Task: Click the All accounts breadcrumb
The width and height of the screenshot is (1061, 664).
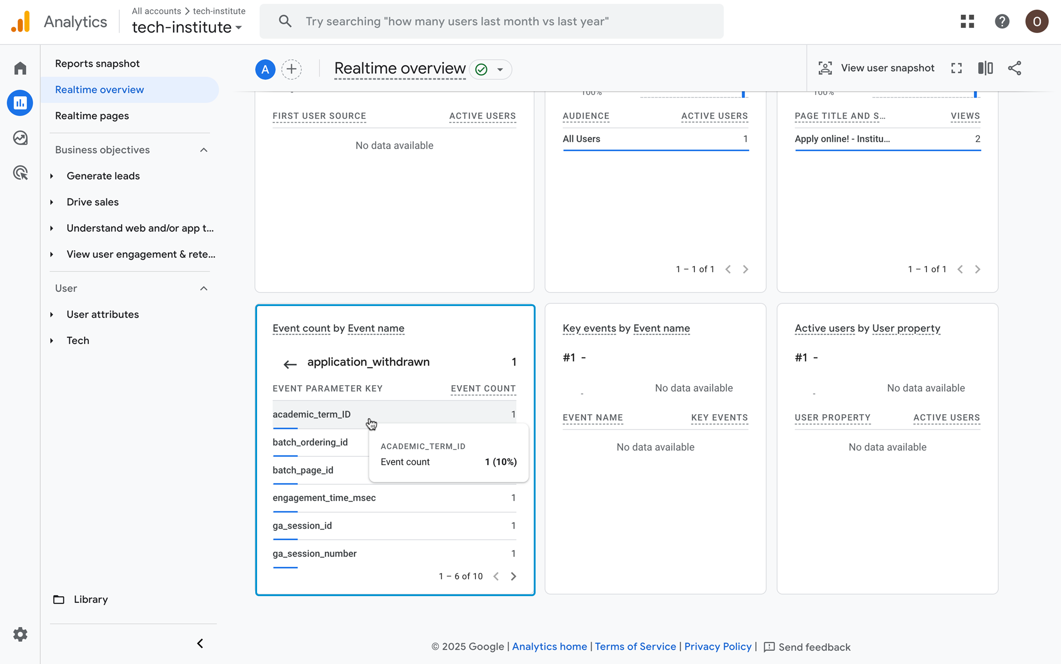Action: [x=156, y=11]
